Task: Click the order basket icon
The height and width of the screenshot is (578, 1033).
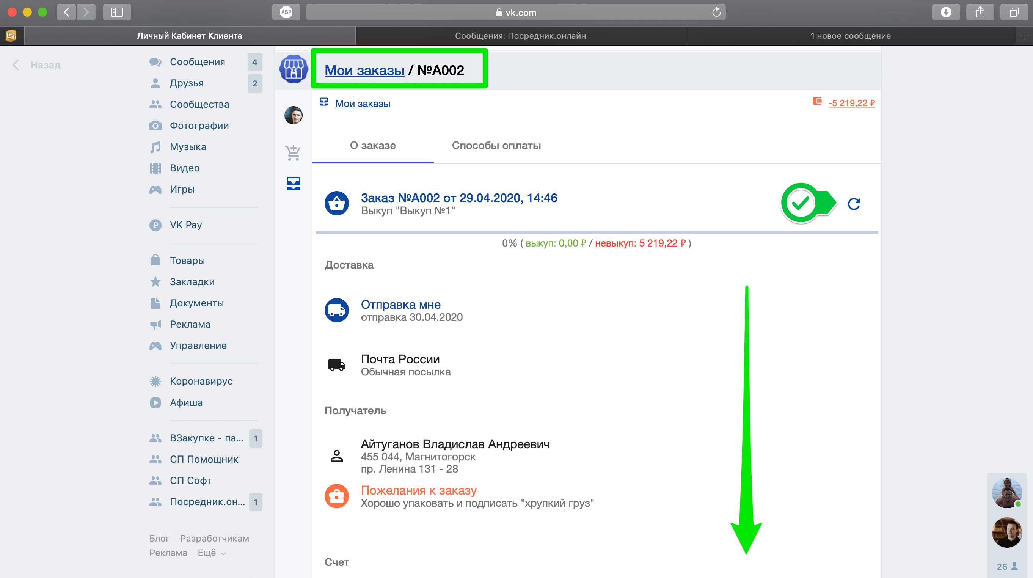Action: [336, 203]
